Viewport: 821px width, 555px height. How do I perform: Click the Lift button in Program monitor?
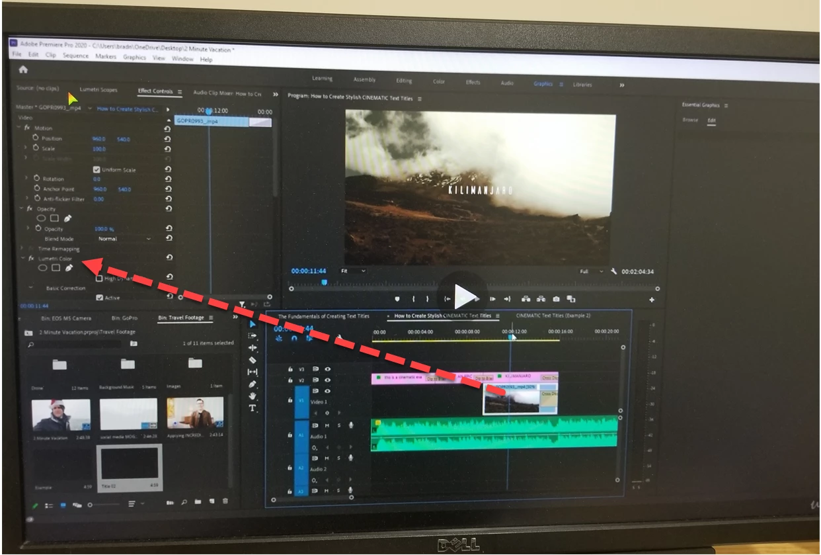click(x=526, y=299)
